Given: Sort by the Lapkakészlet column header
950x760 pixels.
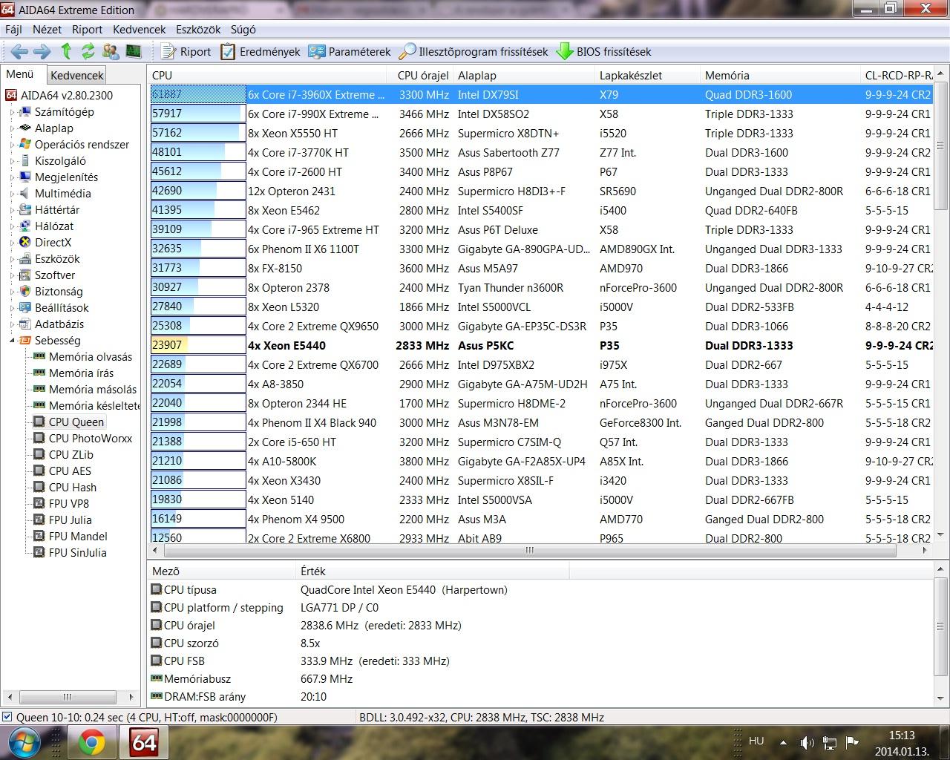Looking at the screenshot, I should click(647, 75).
